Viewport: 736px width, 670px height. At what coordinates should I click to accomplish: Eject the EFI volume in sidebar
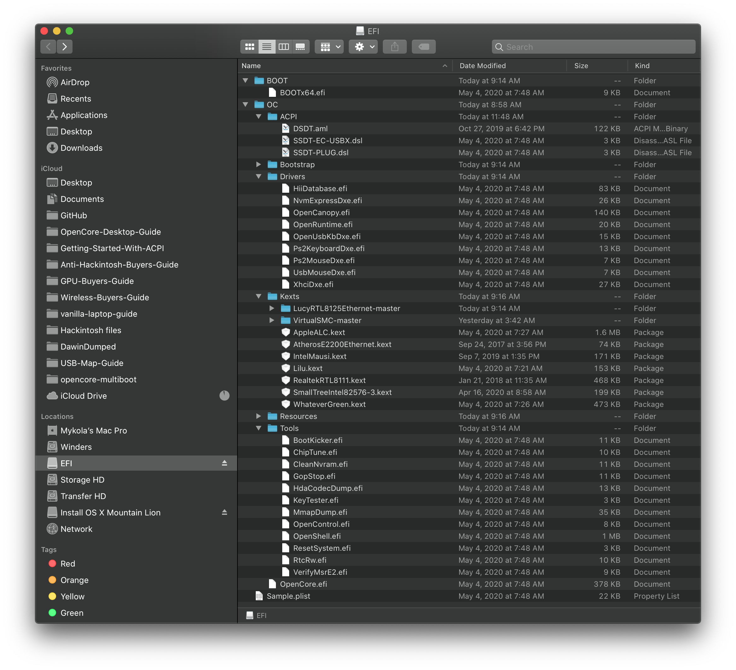click(x=224, y=463)
